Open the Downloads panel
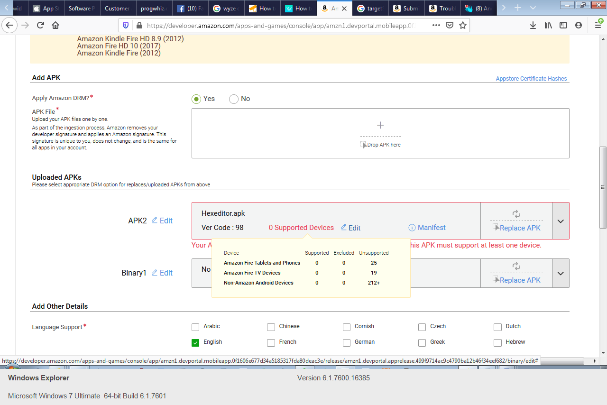Screen dimensions: 607x405 533,25
